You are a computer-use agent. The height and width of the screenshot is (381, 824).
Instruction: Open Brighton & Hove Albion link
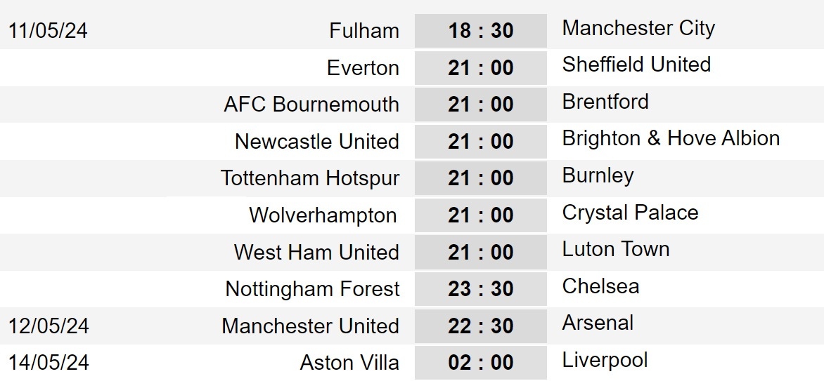(x=671, y=138)
